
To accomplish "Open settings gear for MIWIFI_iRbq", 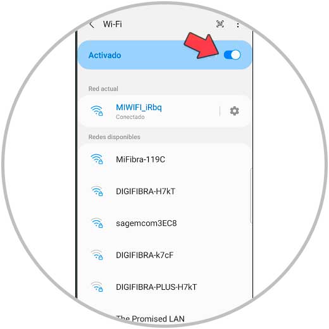I will (234, 111).
